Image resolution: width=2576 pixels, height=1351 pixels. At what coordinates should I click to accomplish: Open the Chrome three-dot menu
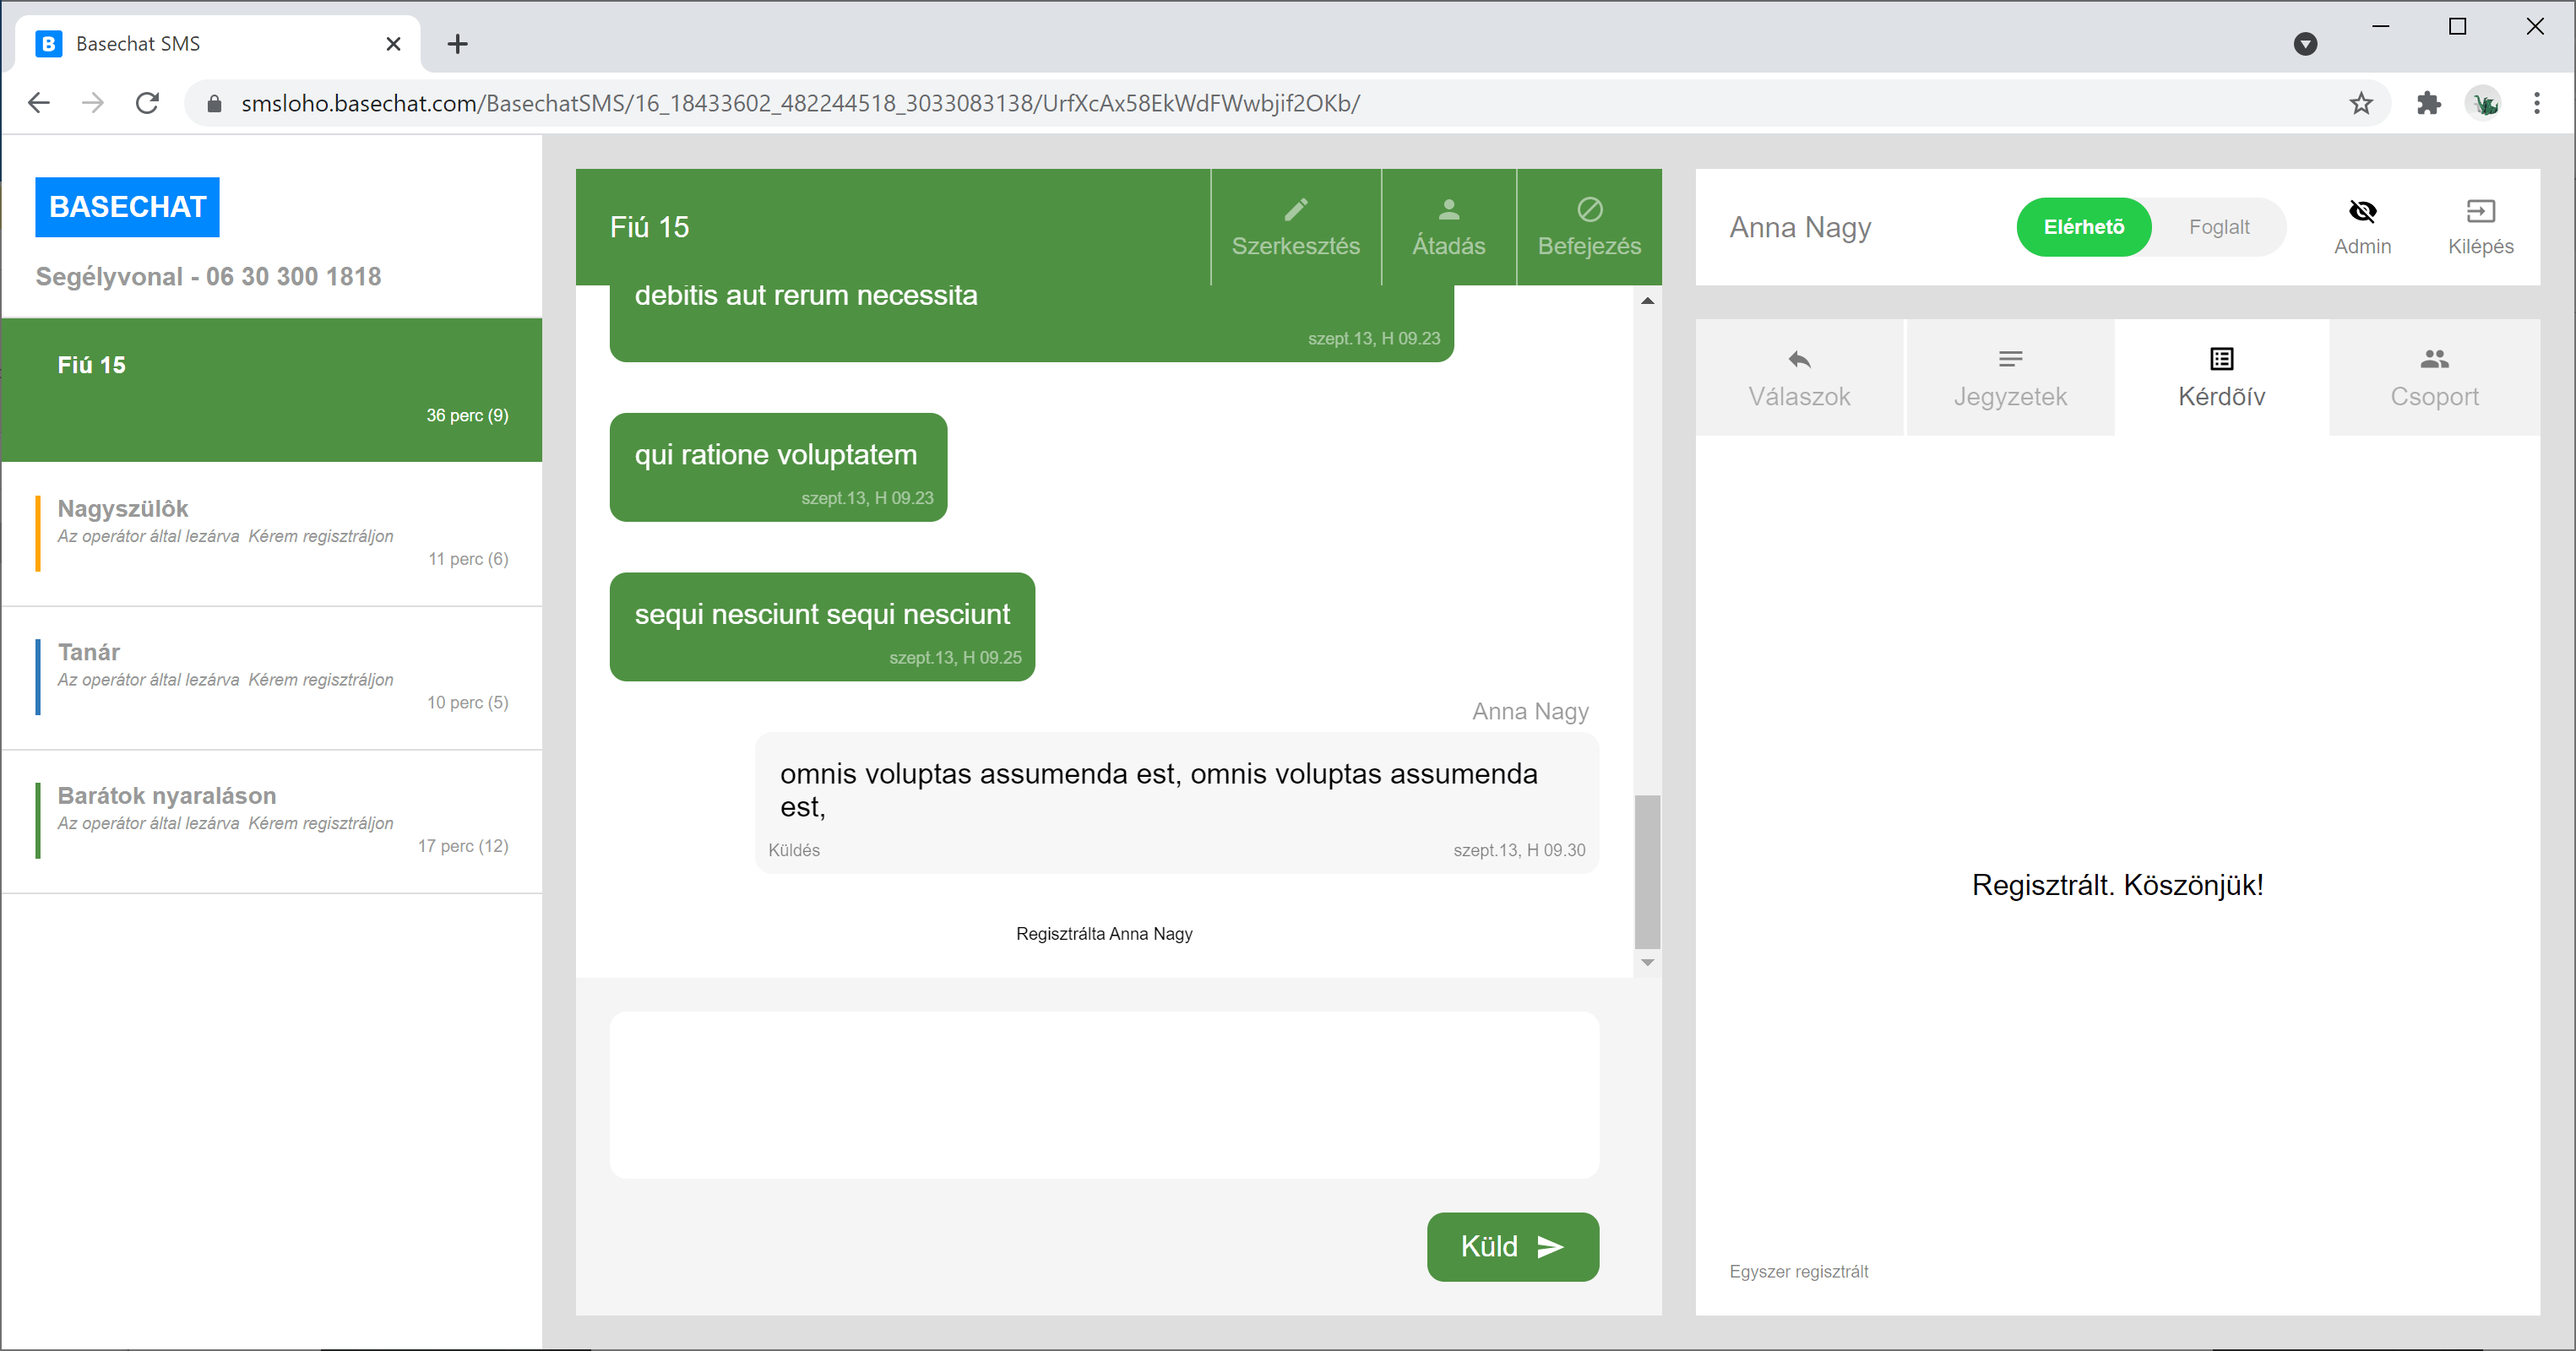pos(2537,103)
